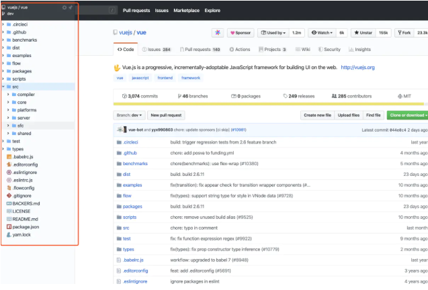The image size is (428, 290).
Task: Click the Find file button
Action: [x=374, y=115]
